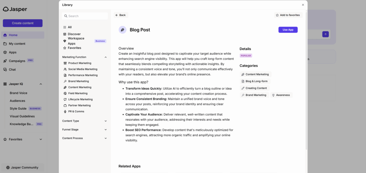Click the Jasper Community globe icon

click(x=8, y=167)
